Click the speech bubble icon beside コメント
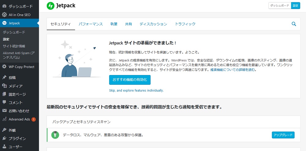Image resolution: width=306 pixels, height=151 pixels. point(4,102)
